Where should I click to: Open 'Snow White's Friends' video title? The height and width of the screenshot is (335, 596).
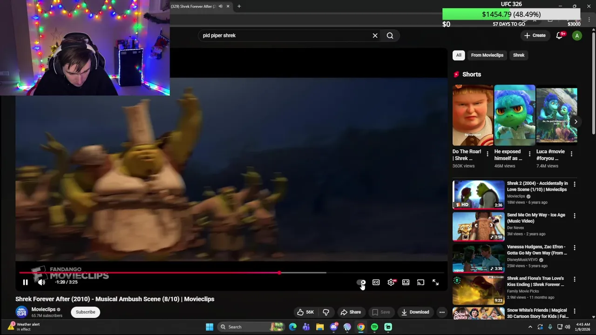(x=537, y=313)
